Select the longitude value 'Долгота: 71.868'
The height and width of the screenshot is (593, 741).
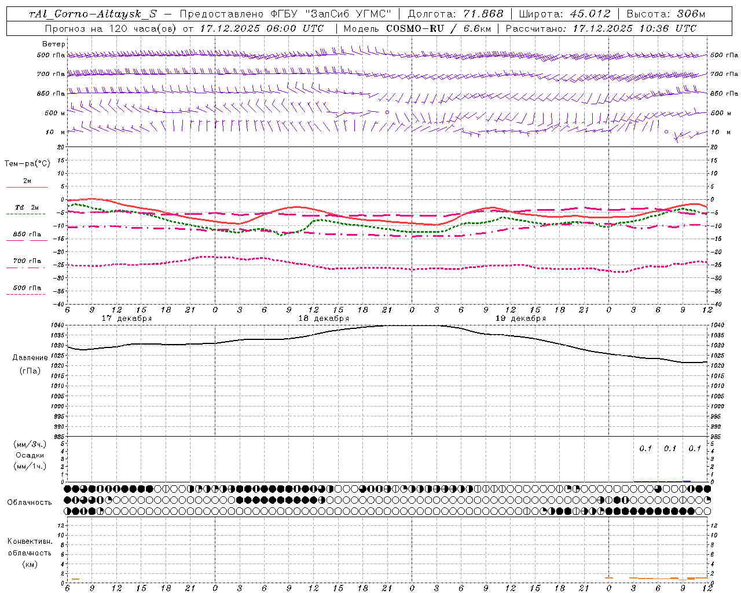click(456, 14)
